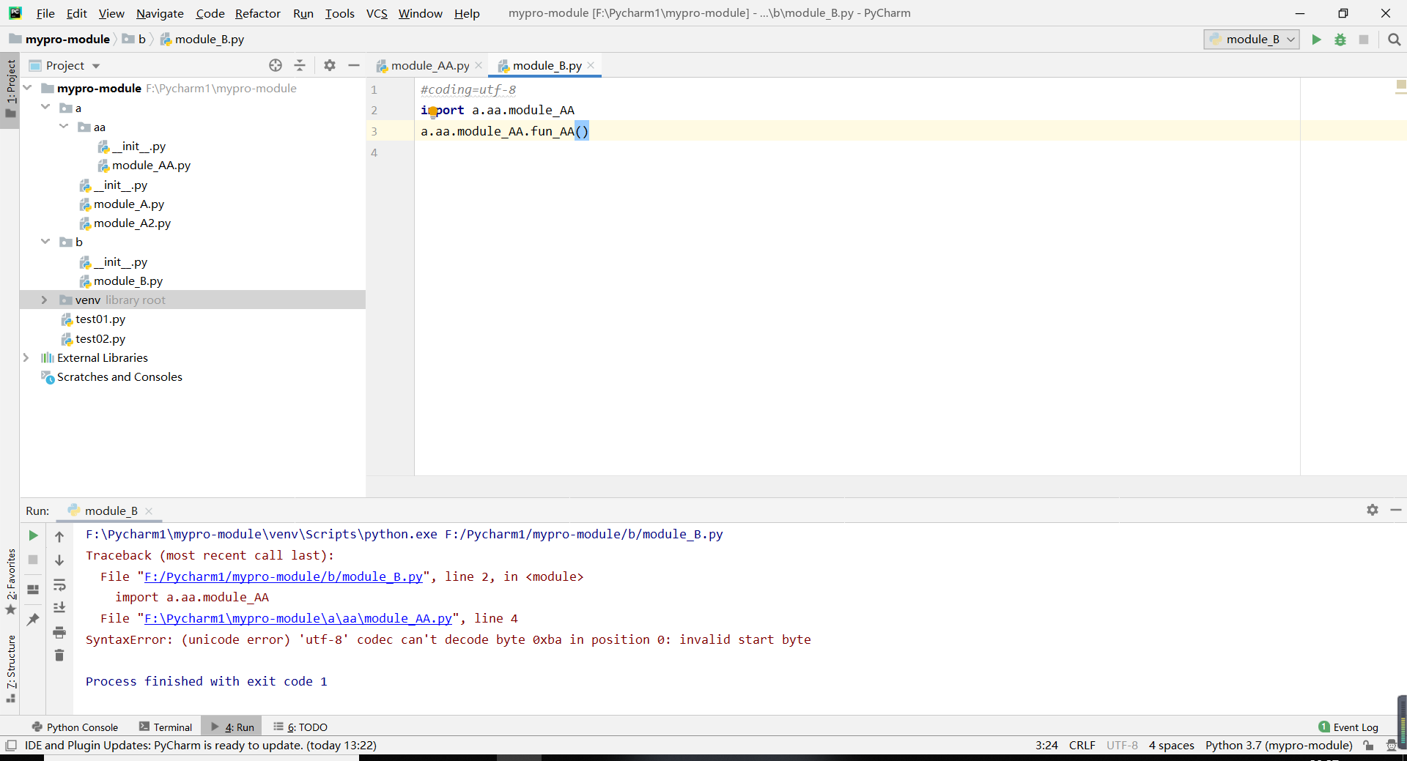Collapse the mypro-module root folder
Image resolution: width=1407 pixels, height=761 pixels.
[x=28, y=88]
